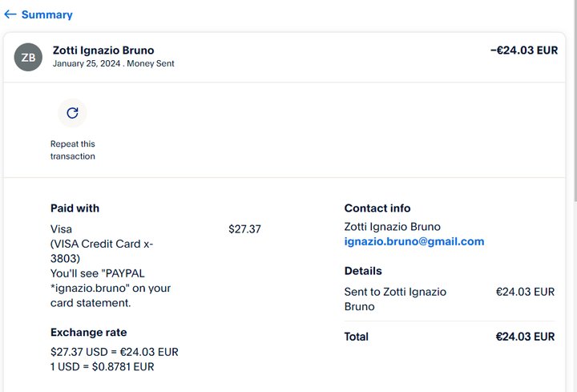Click the PAYPAL card statement note
Screen dimensions: 577x392
click(x=111, y=288)
